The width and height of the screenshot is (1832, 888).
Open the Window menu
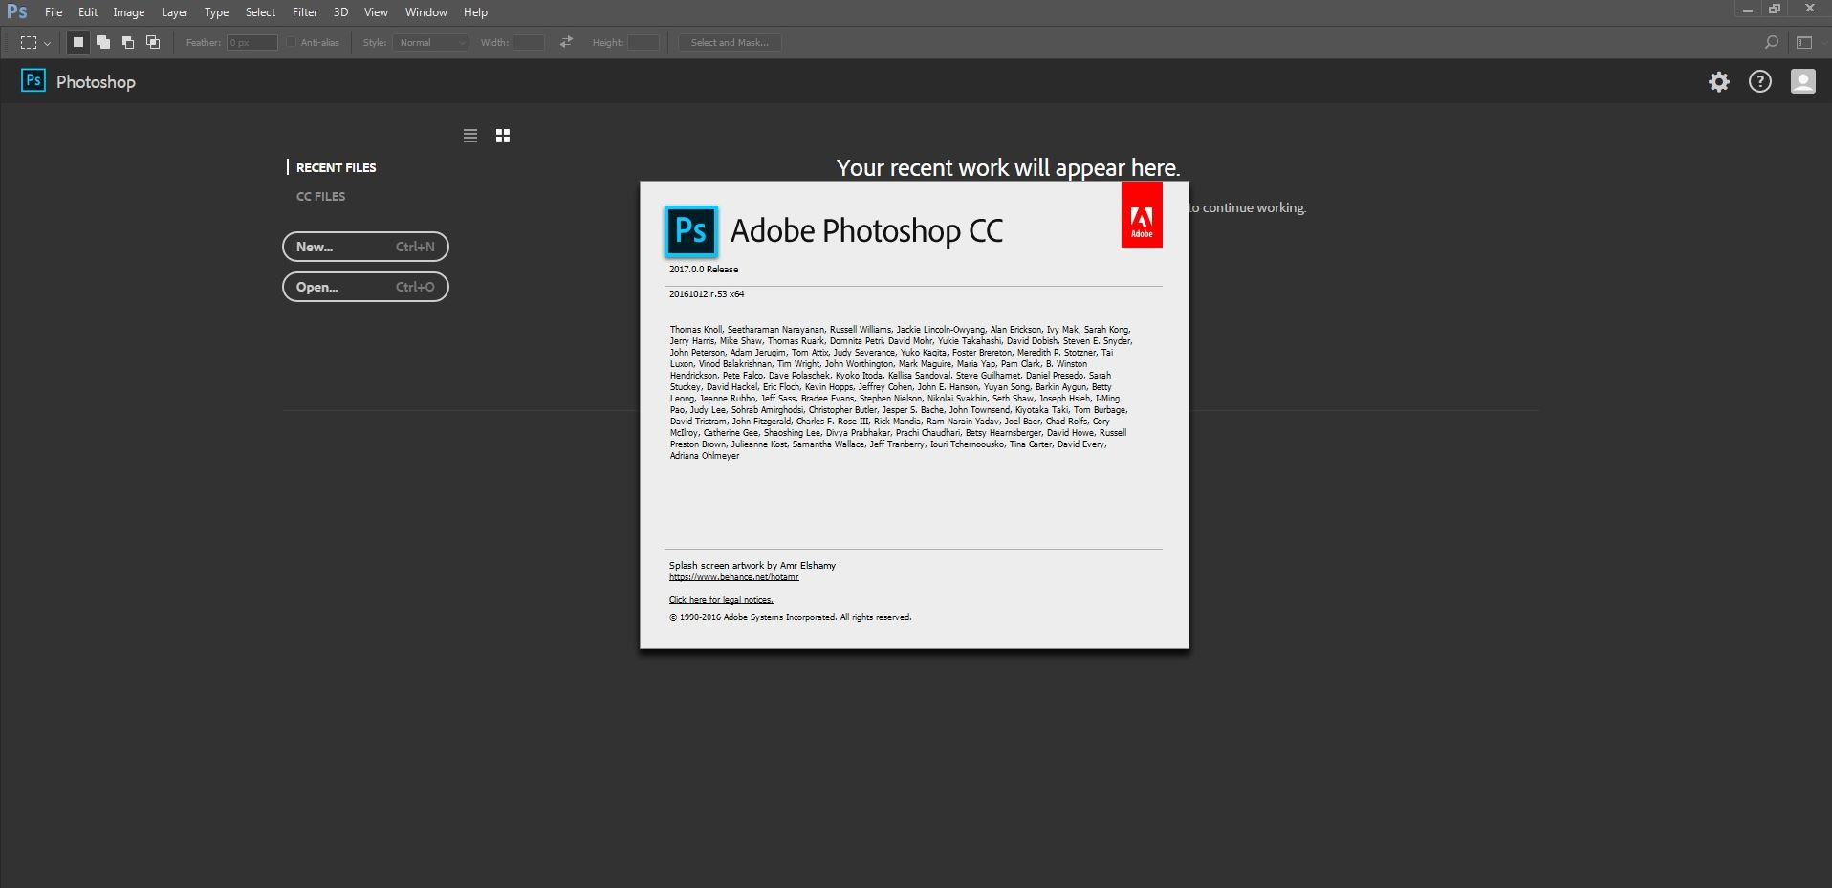click(425, 12)
